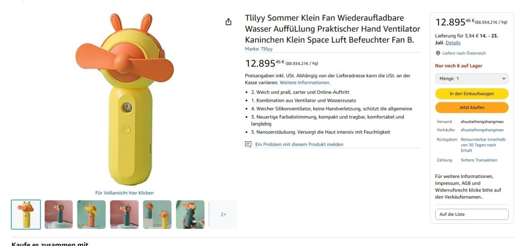The image size is (519, 246).
Task: Select the first yellow fan thumbnail
Action: pyautogui.click(x=26, y=214)
